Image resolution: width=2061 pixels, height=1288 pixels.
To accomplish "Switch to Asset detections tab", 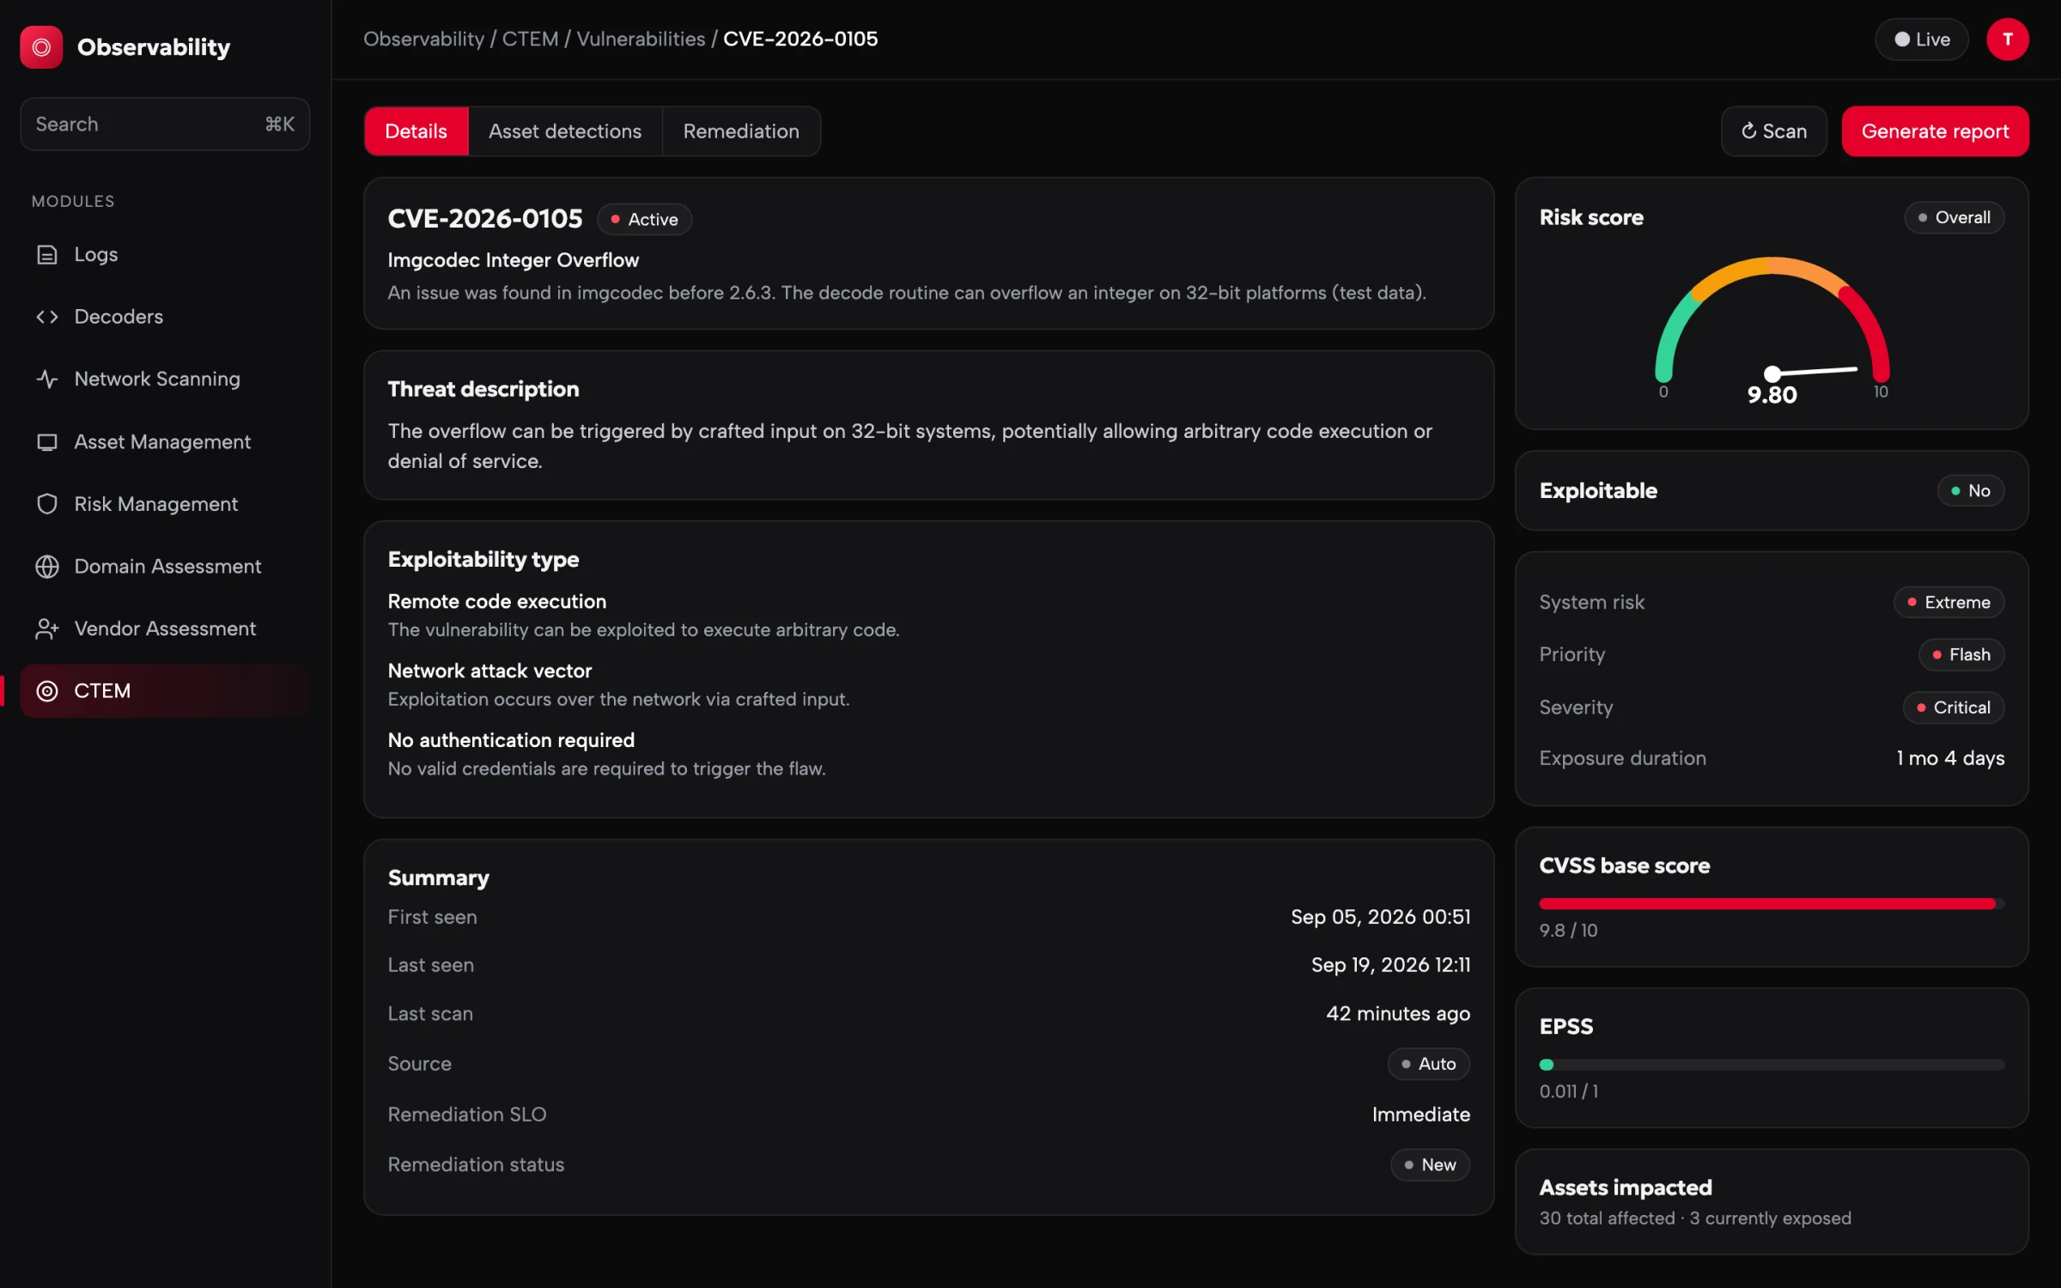I will click(x=565, y=131).
